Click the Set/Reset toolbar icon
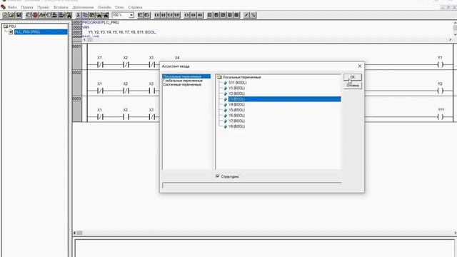Image resolution: width=457 pixels, height=257 pixels. (x=253, y=15)
